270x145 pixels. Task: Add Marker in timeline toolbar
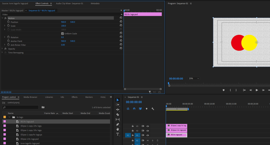pyautogui.click(x=146, y=109)
